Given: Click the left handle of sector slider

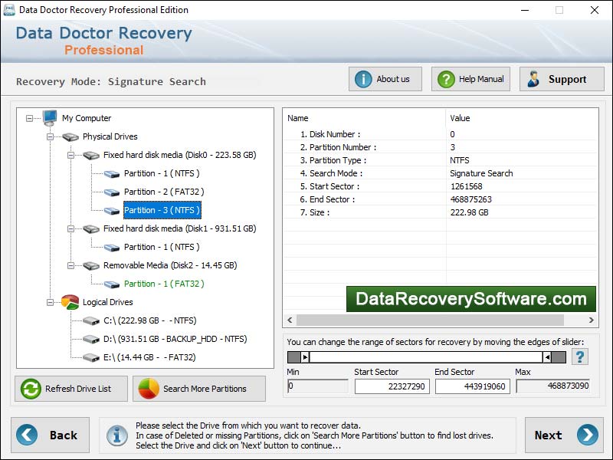Looking at the screenshot, I should pos(305,357).
